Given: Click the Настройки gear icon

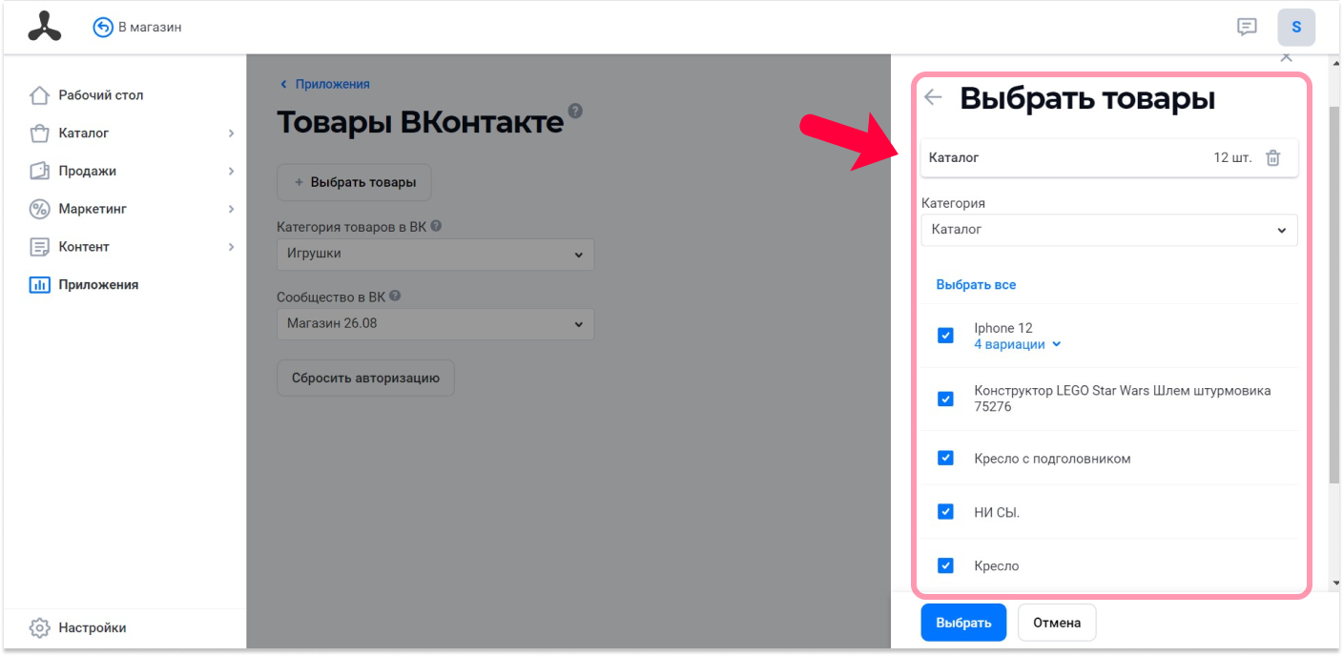Looking at the screenshot, I should tap(39, 628).
